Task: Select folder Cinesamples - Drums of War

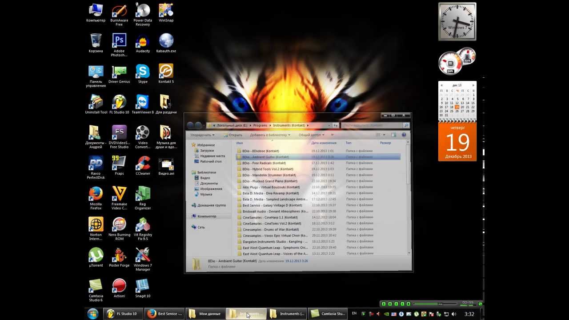Action: pyautogui.click(x=318, y=229)
